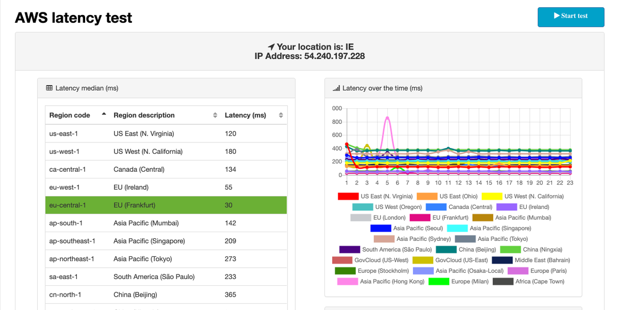Toggle Europe (Paris) legend entry

pyautogui.click(x=537, y=270)
